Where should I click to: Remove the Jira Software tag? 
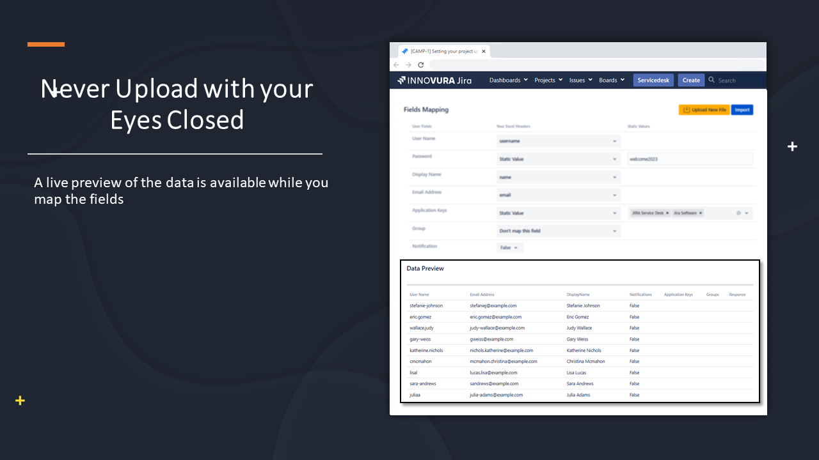700,213
